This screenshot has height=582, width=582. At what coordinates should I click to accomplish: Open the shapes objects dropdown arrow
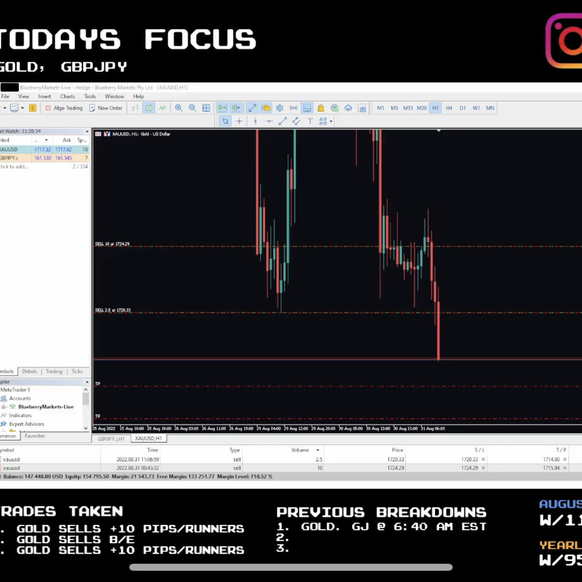coord(331,121)
